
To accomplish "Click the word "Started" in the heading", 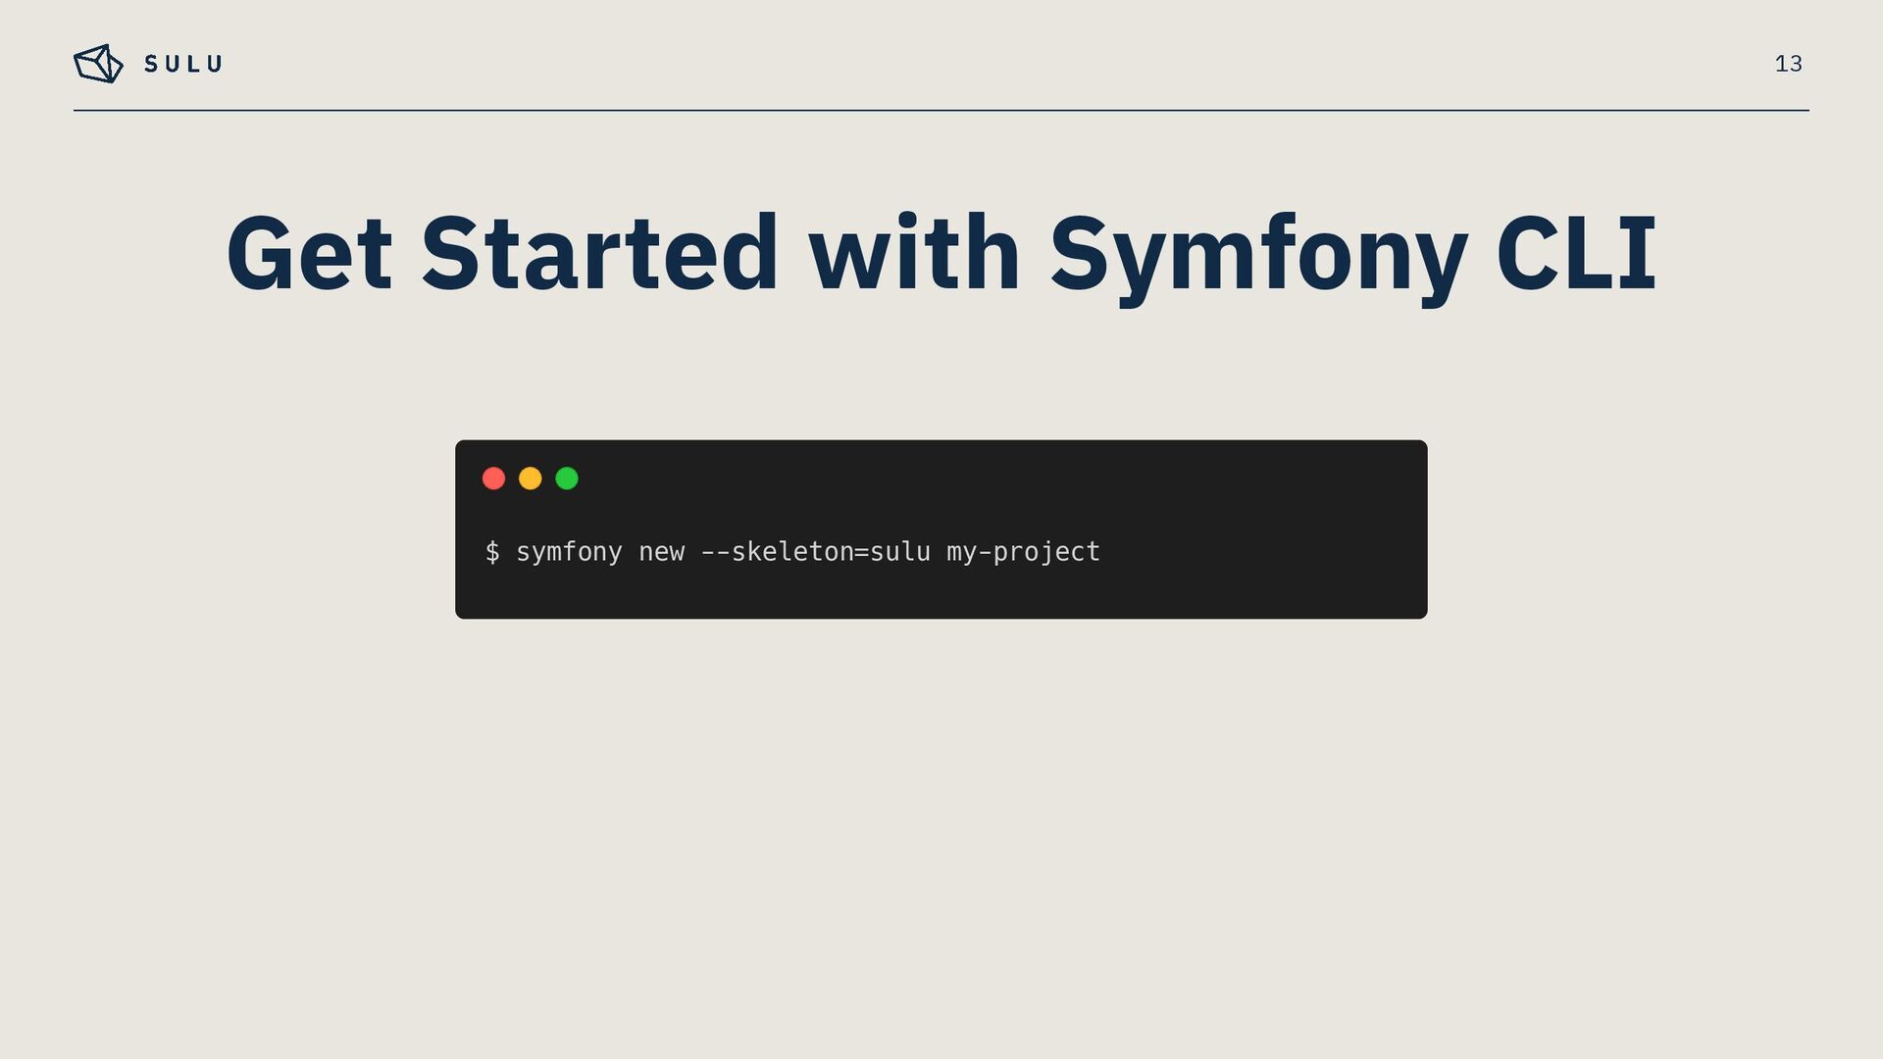I will click(599, 254).
